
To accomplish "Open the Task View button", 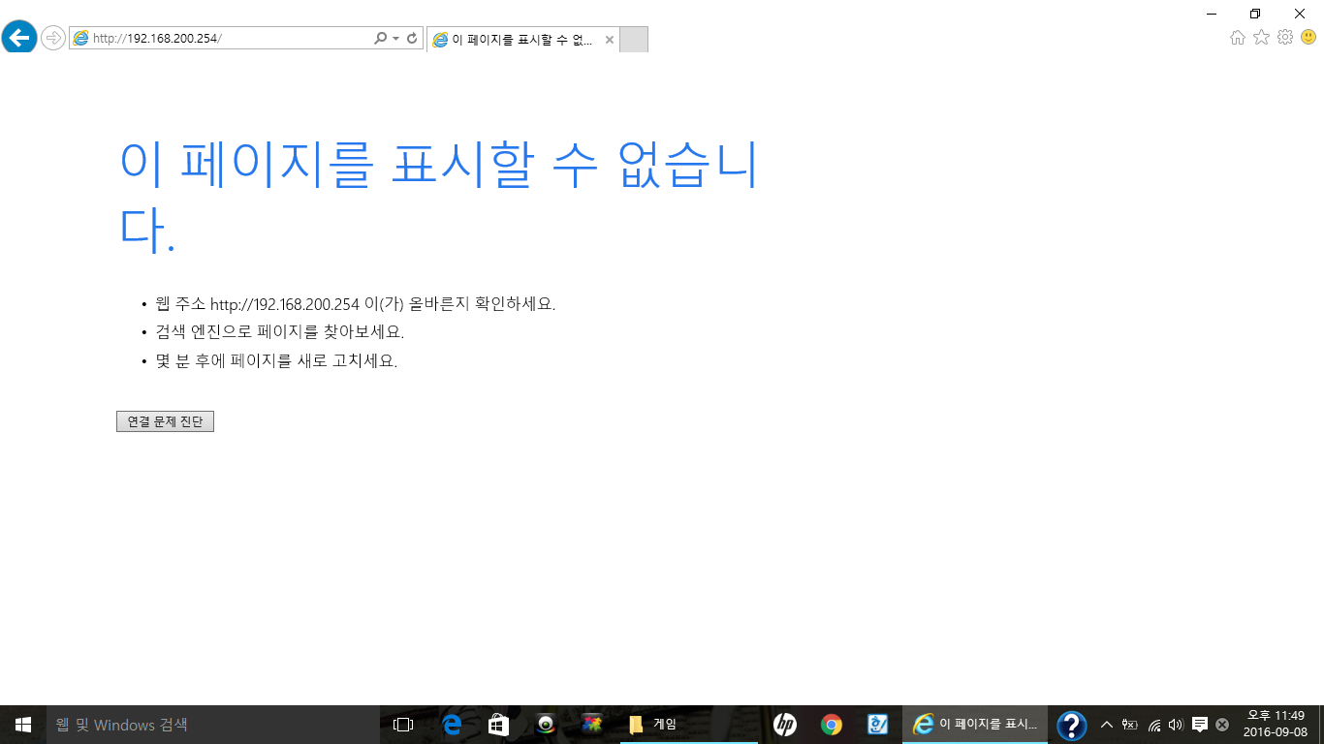I will click(403, 725).
